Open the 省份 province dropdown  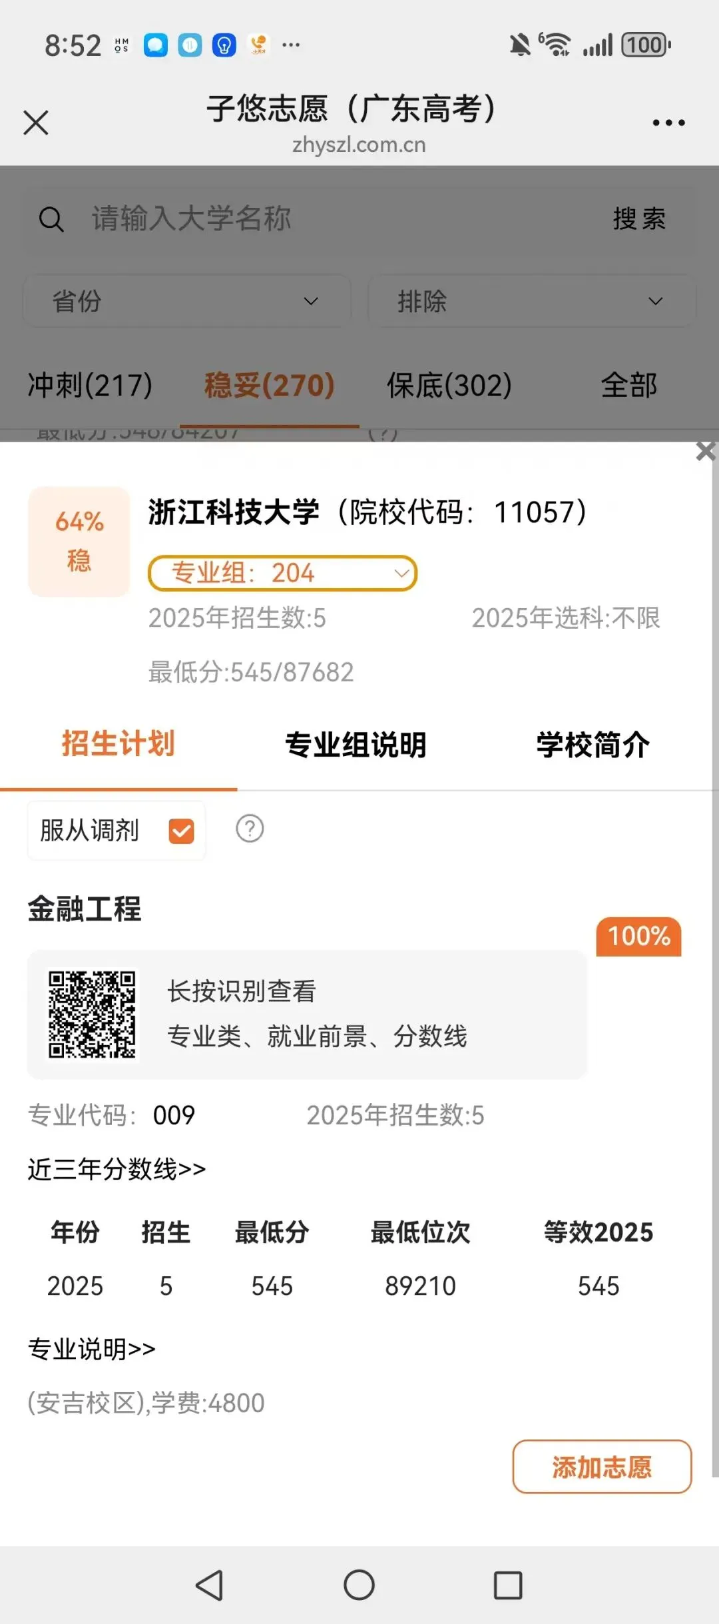pos(187,301)
